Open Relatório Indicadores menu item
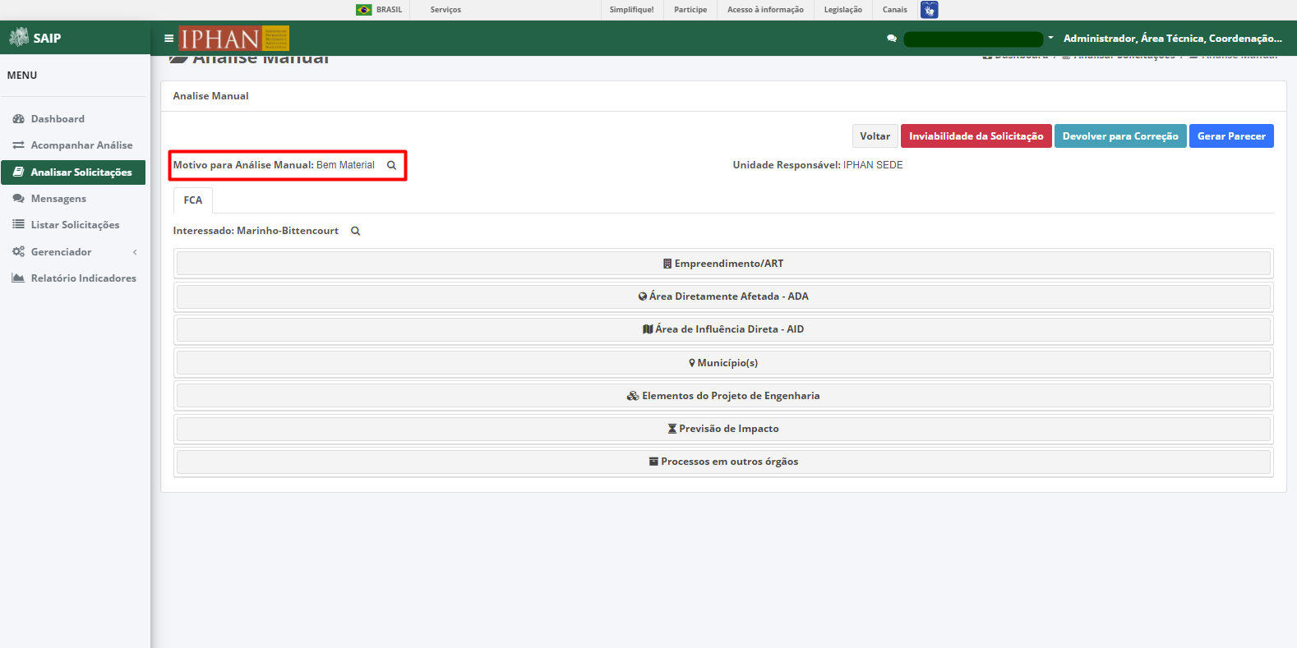Screen dimensions: 1297x648 tap(73, 278)
